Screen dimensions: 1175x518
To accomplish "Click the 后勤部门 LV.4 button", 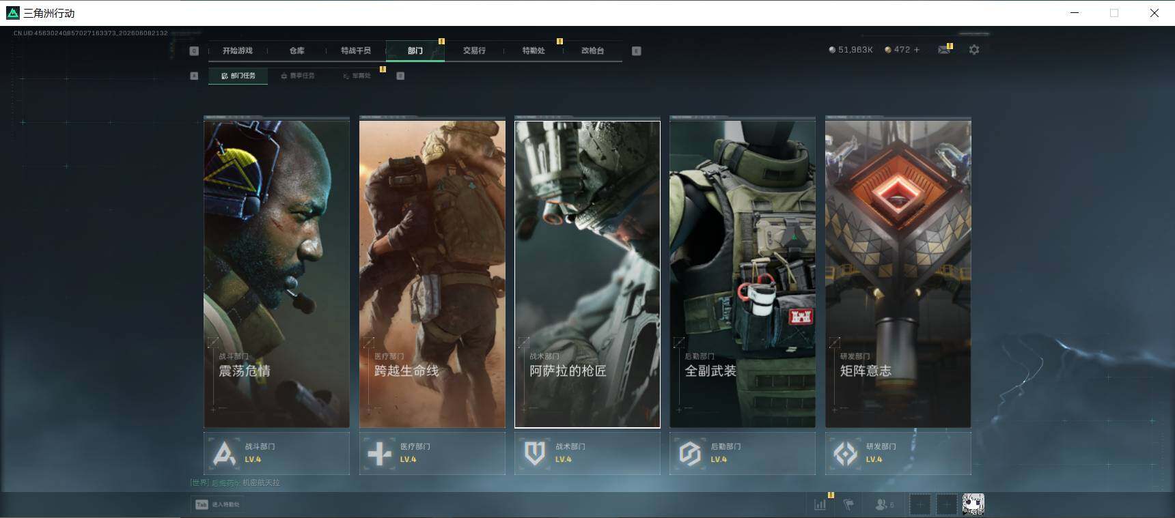I will tap(743, 453).
